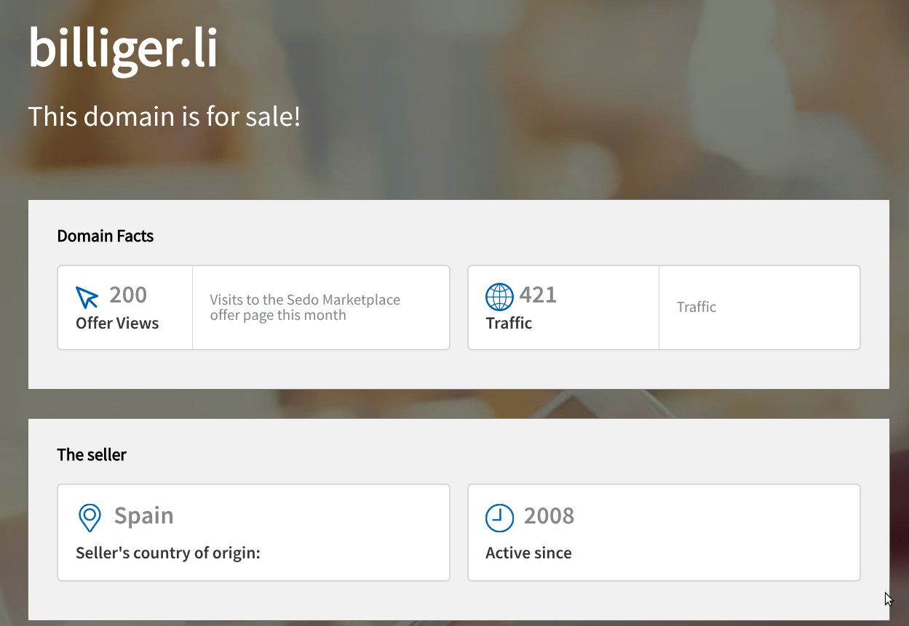Click the Offer Views label
The width and height of the screenshot is (909, 626).
click(x=117, y=324)
